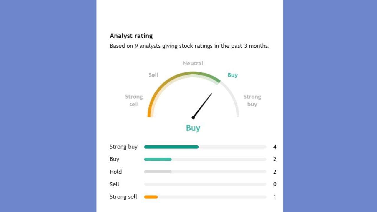Click the gray Hold progress bar
This screenshot has width=377, height=212.
pos(158,172)
